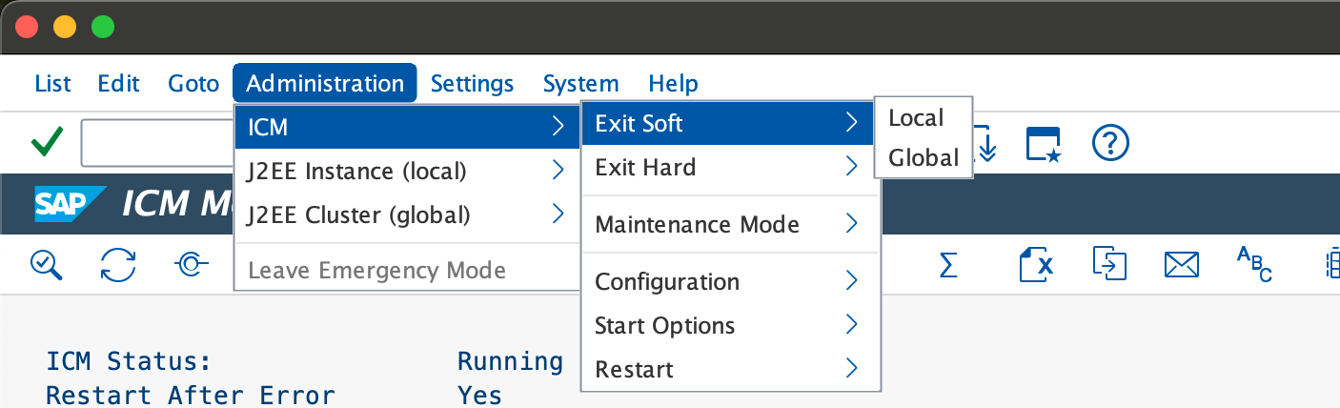This screenshot has height=408, width=1340.
Task: Expand the J2EE Instance (local) submenu
Action: coord(407,171)
